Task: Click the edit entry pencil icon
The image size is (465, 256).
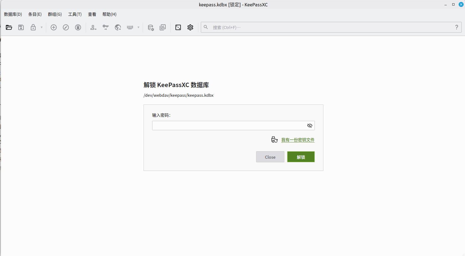Action: click(66, 27)
